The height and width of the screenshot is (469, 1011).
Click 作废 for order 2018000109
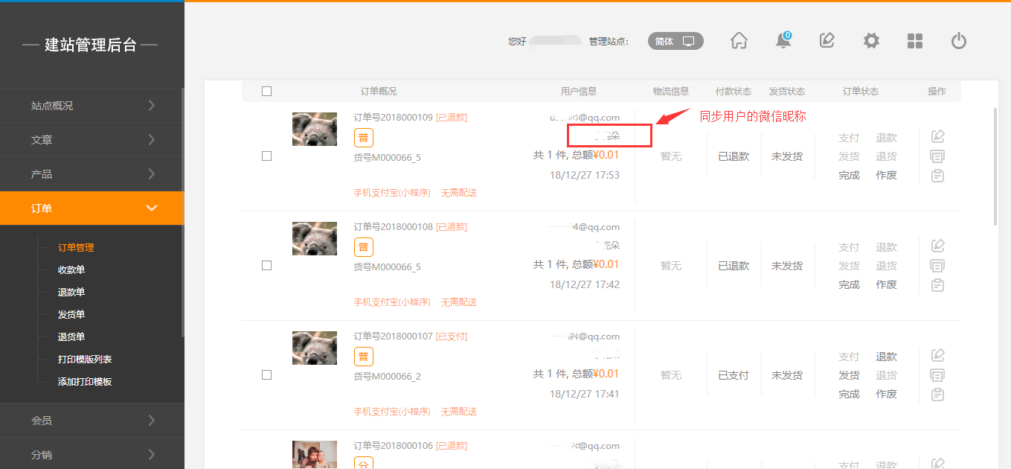[886, 176]
